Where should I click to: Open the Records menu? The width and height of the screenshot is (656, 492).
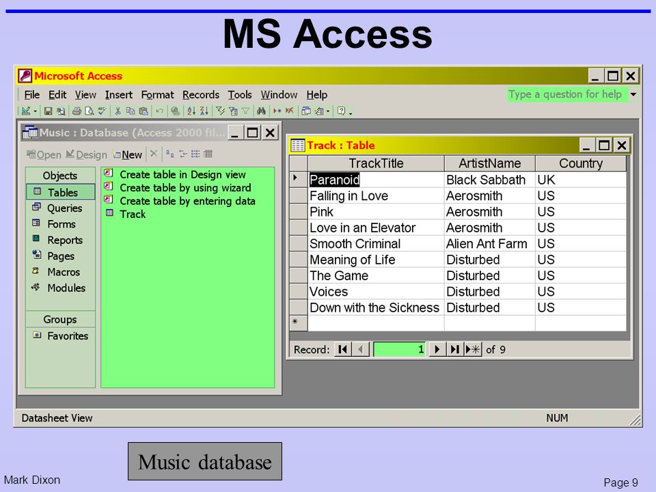pos(201,95)
